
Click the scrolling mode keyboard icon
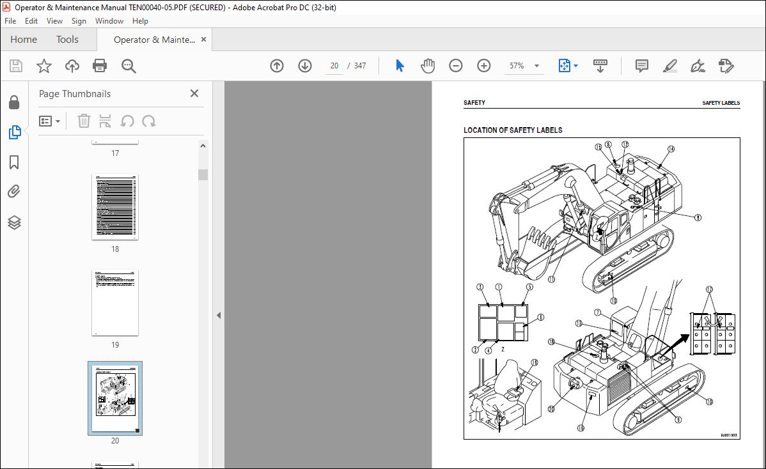[x=600, y=66]
